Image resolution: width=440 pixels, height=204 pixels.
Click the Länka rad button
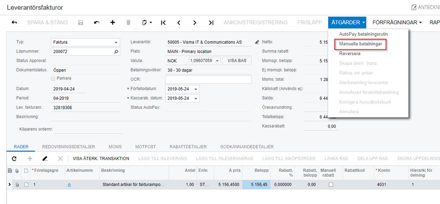click(x=336, y=159)
